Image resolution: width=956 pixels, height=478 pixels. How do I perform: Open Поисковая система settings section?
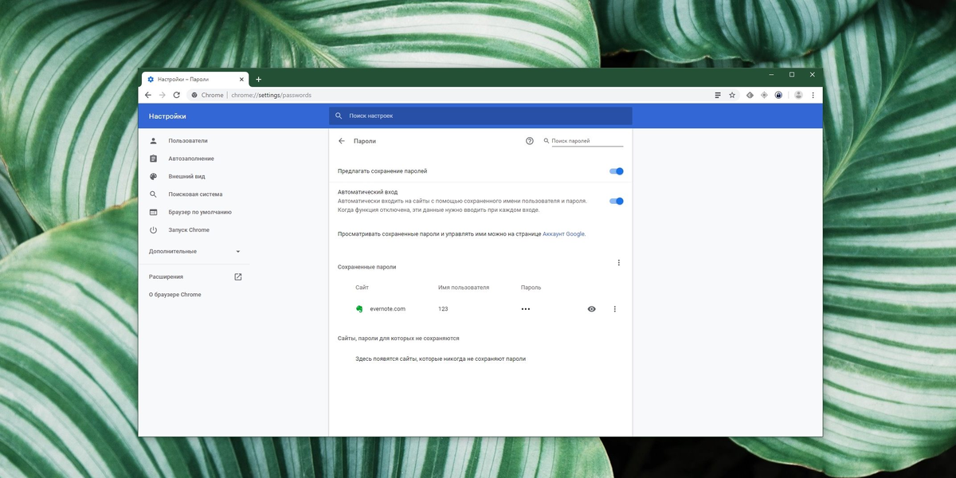pyautogui.click(x=196, y=194)
